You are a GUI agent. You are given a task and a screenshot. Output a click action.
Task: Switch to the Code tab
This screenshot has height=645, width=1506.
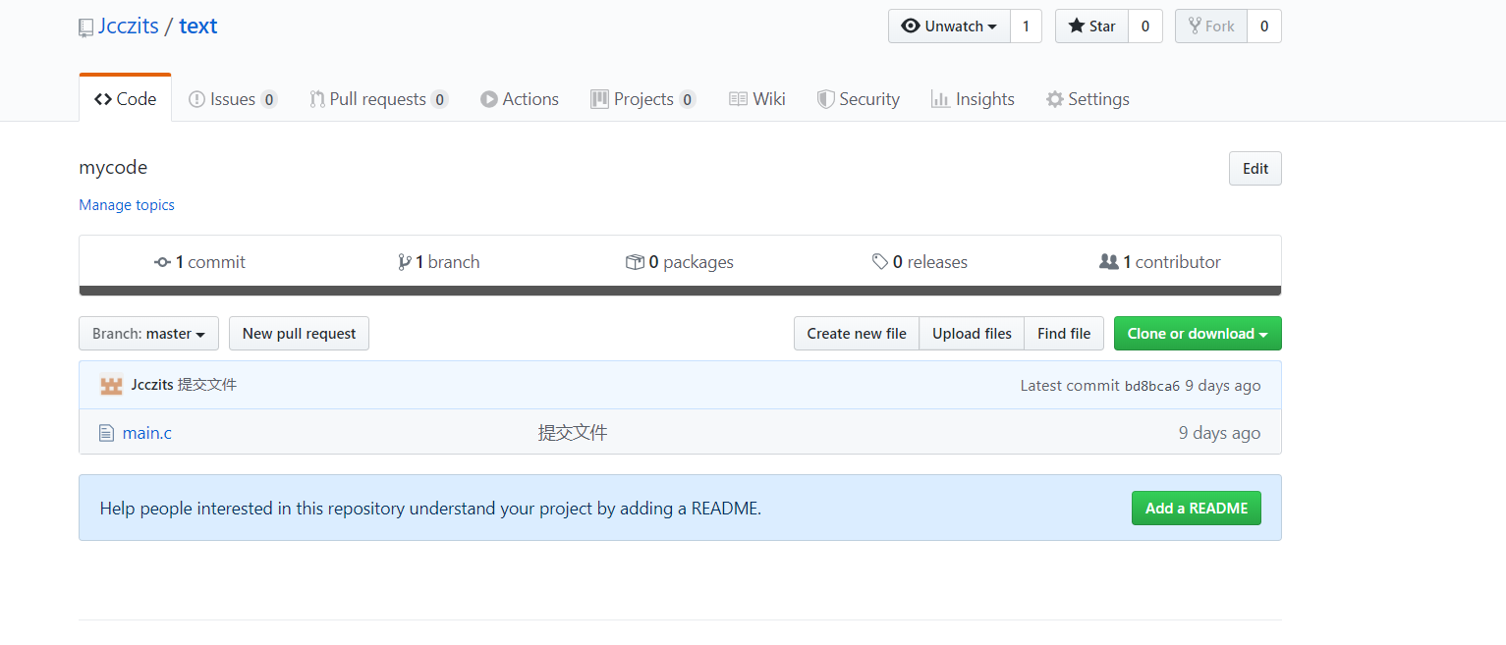(126, 99)
